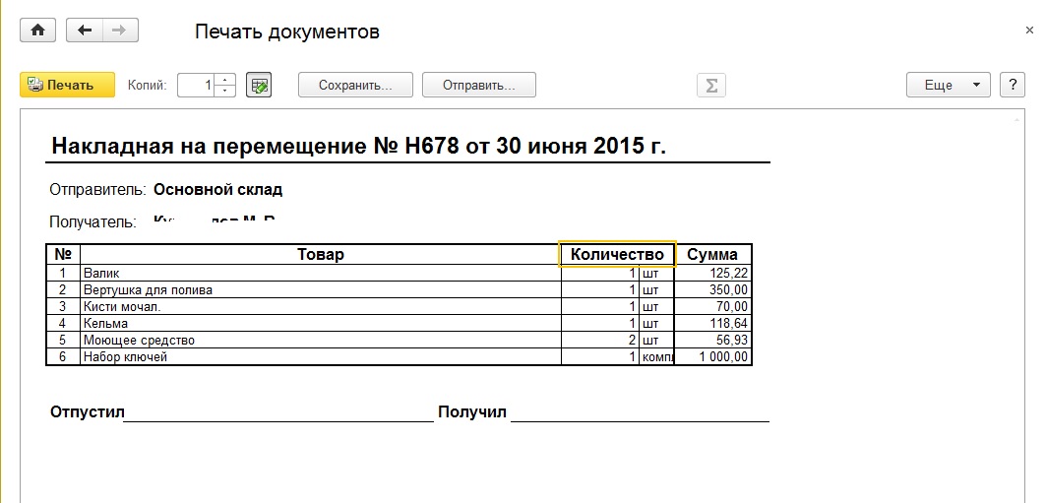Focus the Копий number field
This screenshot has height=503, width=1046.
(196, 86)
